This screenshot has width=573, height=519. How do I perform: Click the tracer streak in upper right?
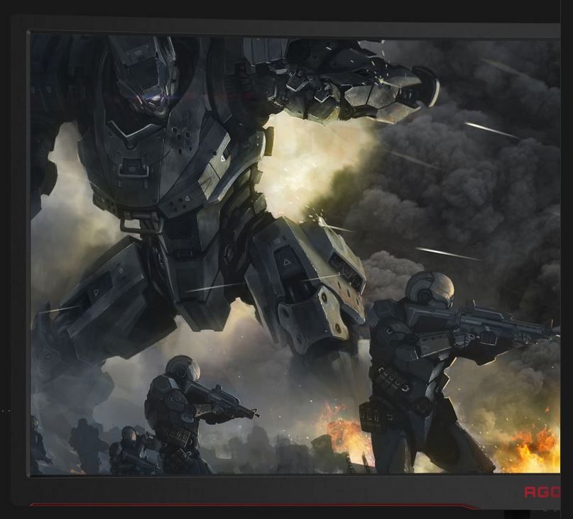click(x=491, y=130)
